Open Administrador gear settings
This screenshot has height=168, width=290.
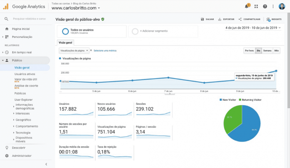(x=7, y=156)
